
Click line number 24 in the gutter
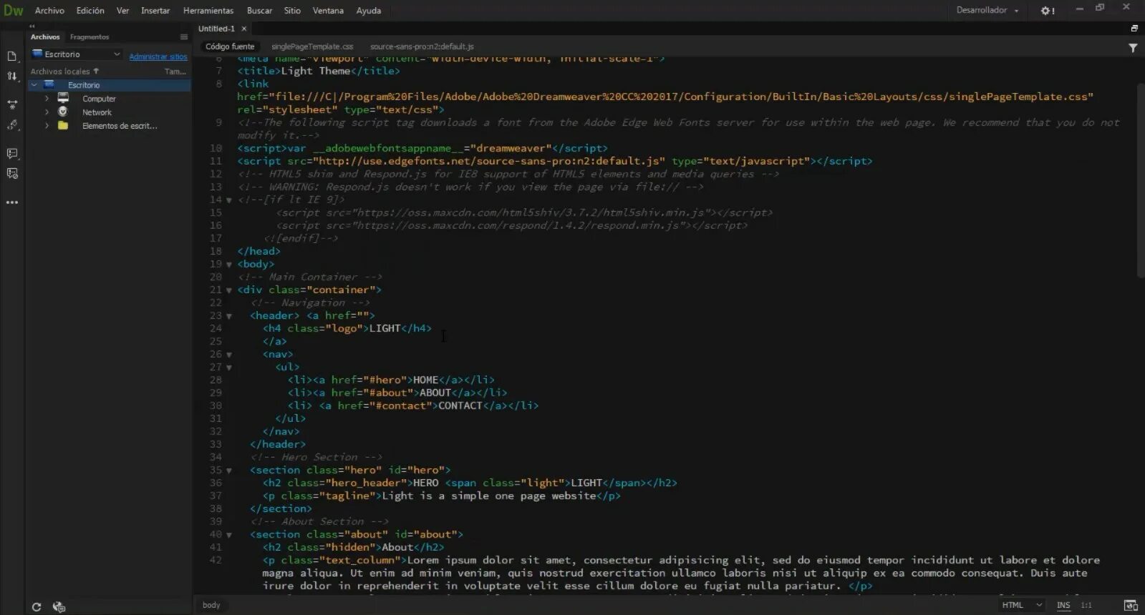point(216,328)
